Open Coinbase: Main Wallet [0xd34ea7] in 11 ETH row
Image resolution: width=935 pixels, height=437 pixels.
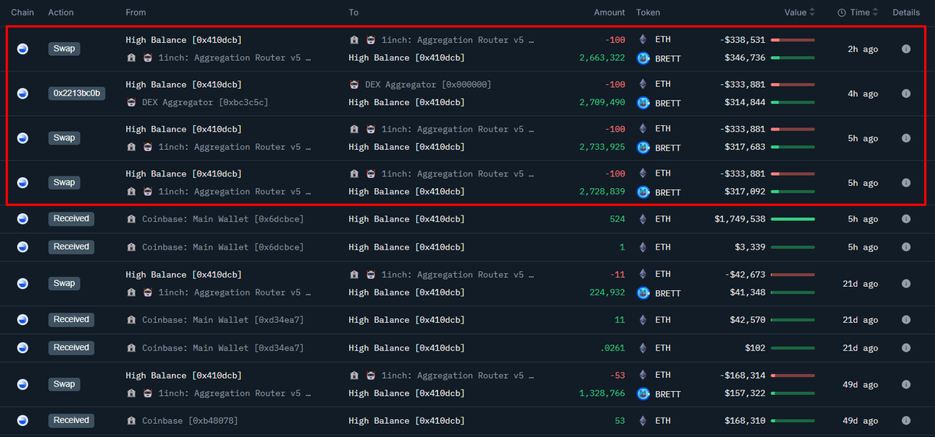(x=223, y=320)
